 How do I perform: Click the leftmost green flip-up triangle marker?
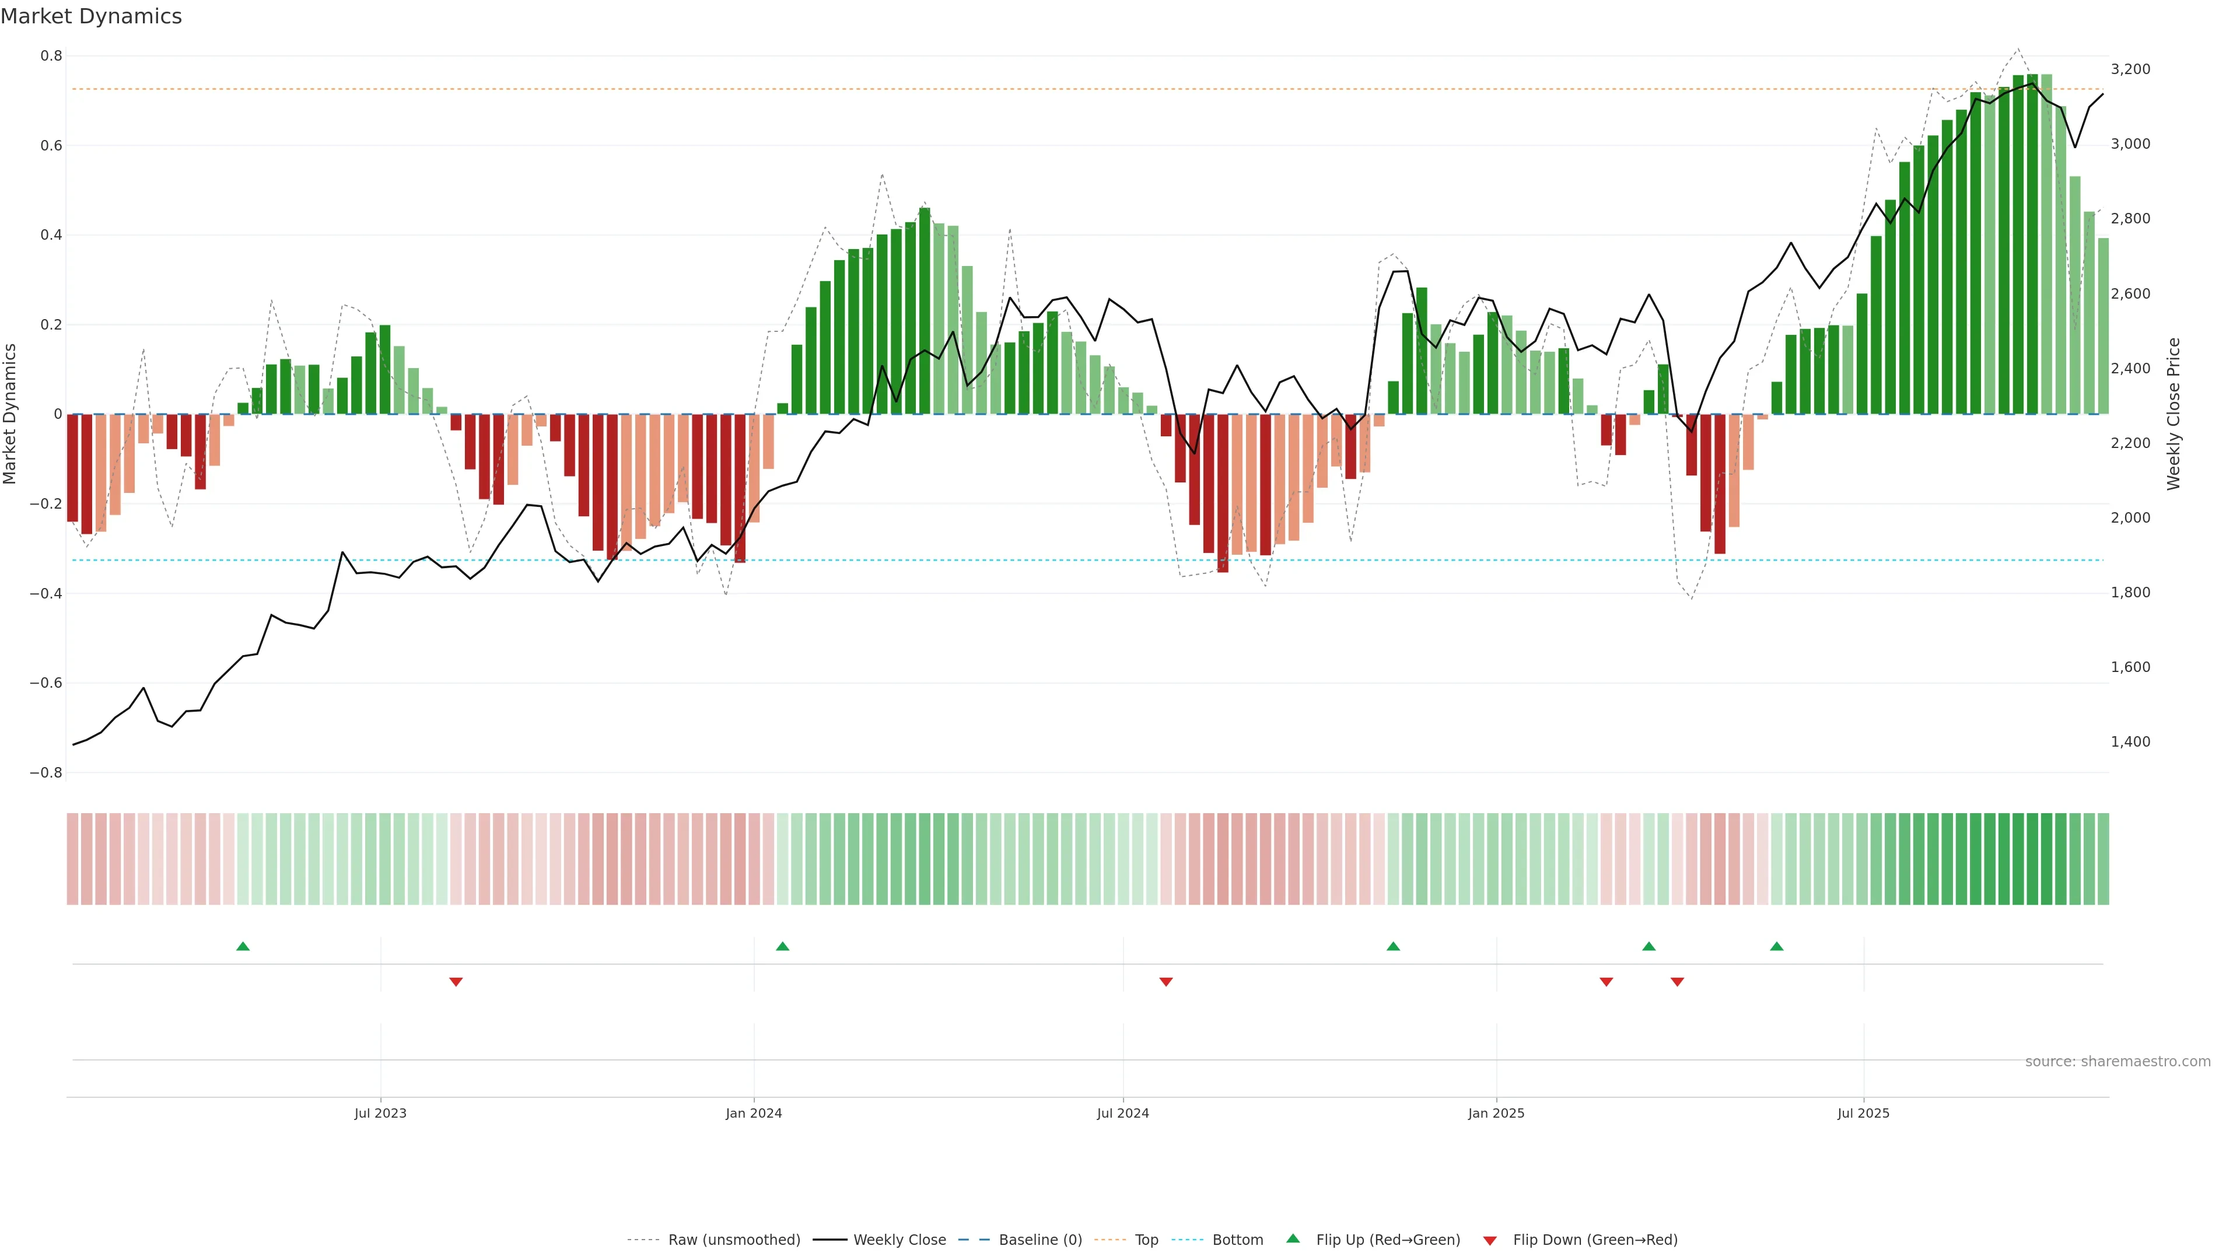(243, 946)
